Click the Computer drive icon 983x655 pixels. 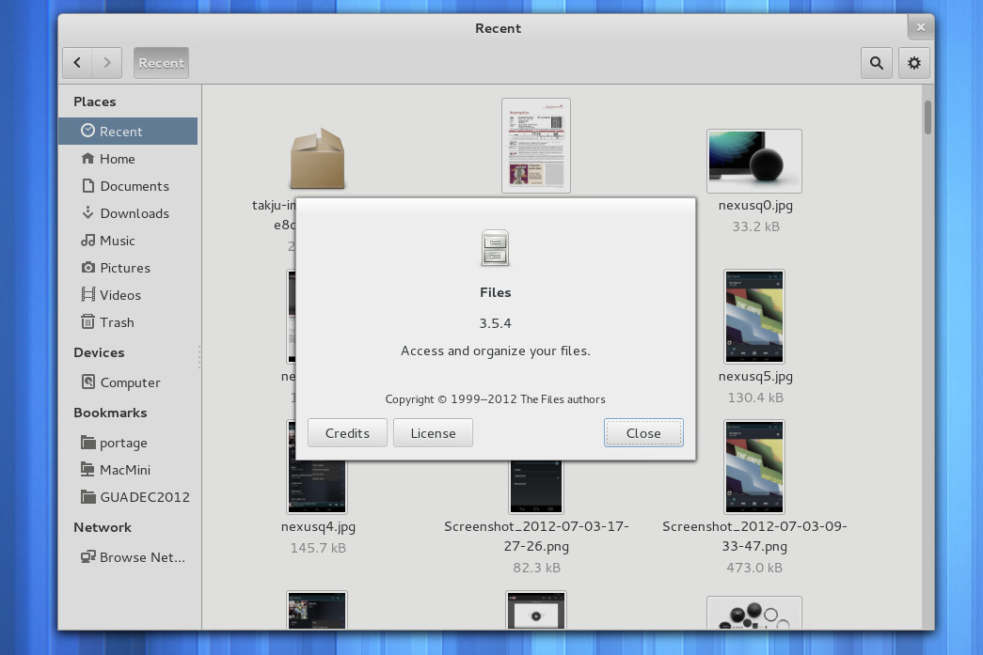(88, 382)
